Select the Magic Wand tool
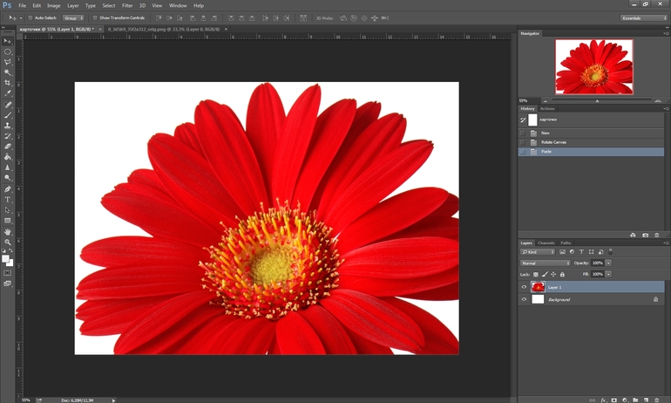Viewport: 671px width, 403px height. coord(8,72)
